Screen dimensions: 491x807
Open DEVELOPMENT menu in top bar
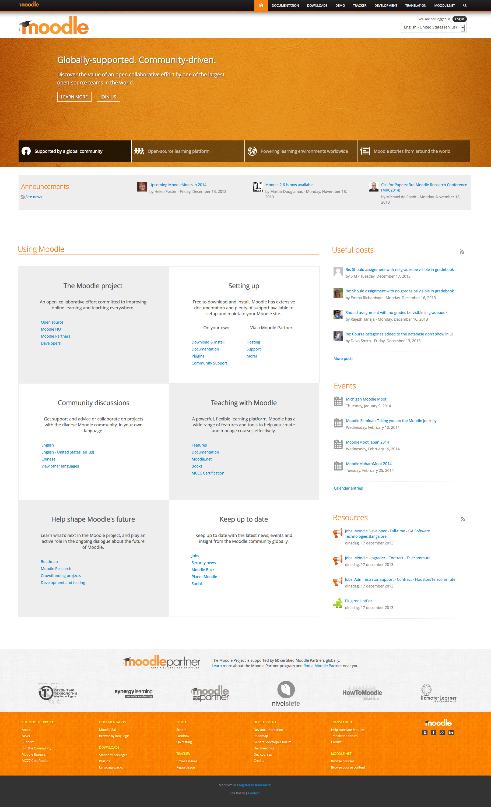click(x=386, y=6)
